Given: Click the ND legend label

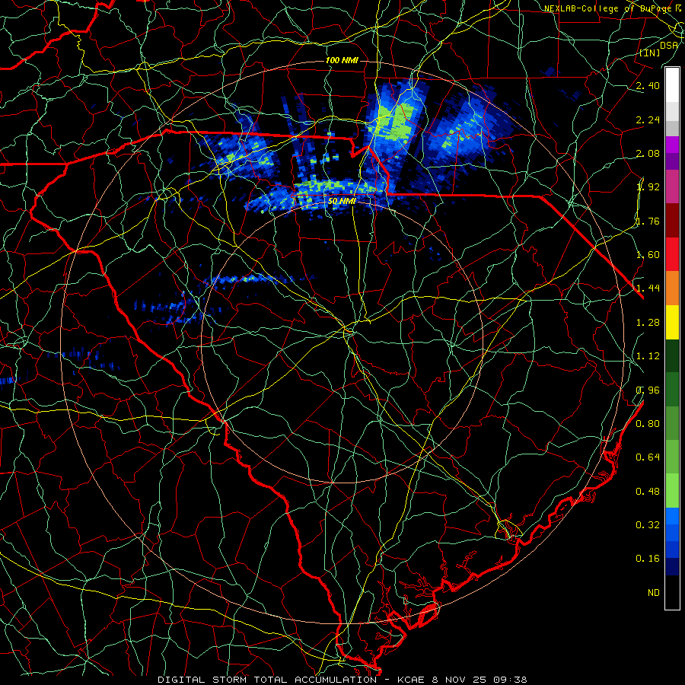Looking at the screenshot, I should (654, 593).
